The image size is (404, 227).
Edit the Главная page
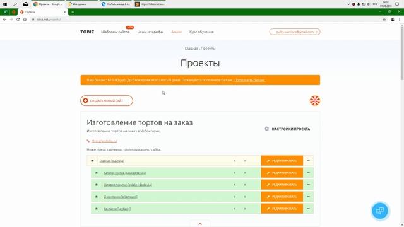(x=282, y=161)
